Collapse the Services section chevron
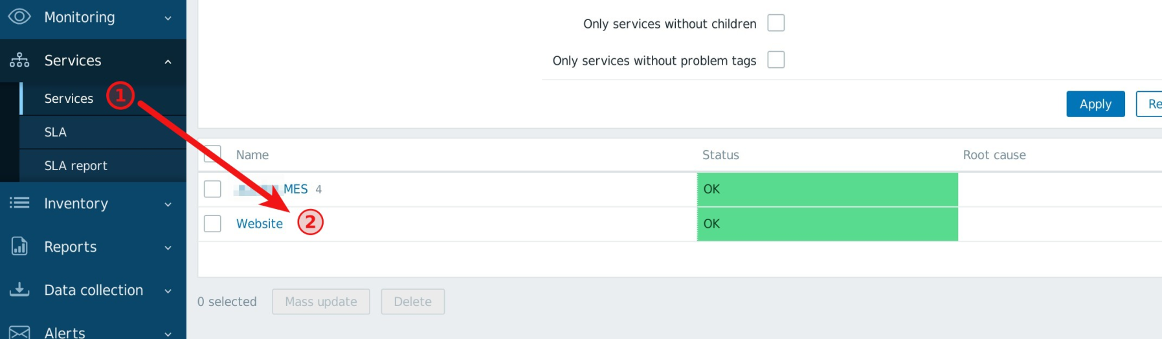The image size is (1162, 339). 168,61
